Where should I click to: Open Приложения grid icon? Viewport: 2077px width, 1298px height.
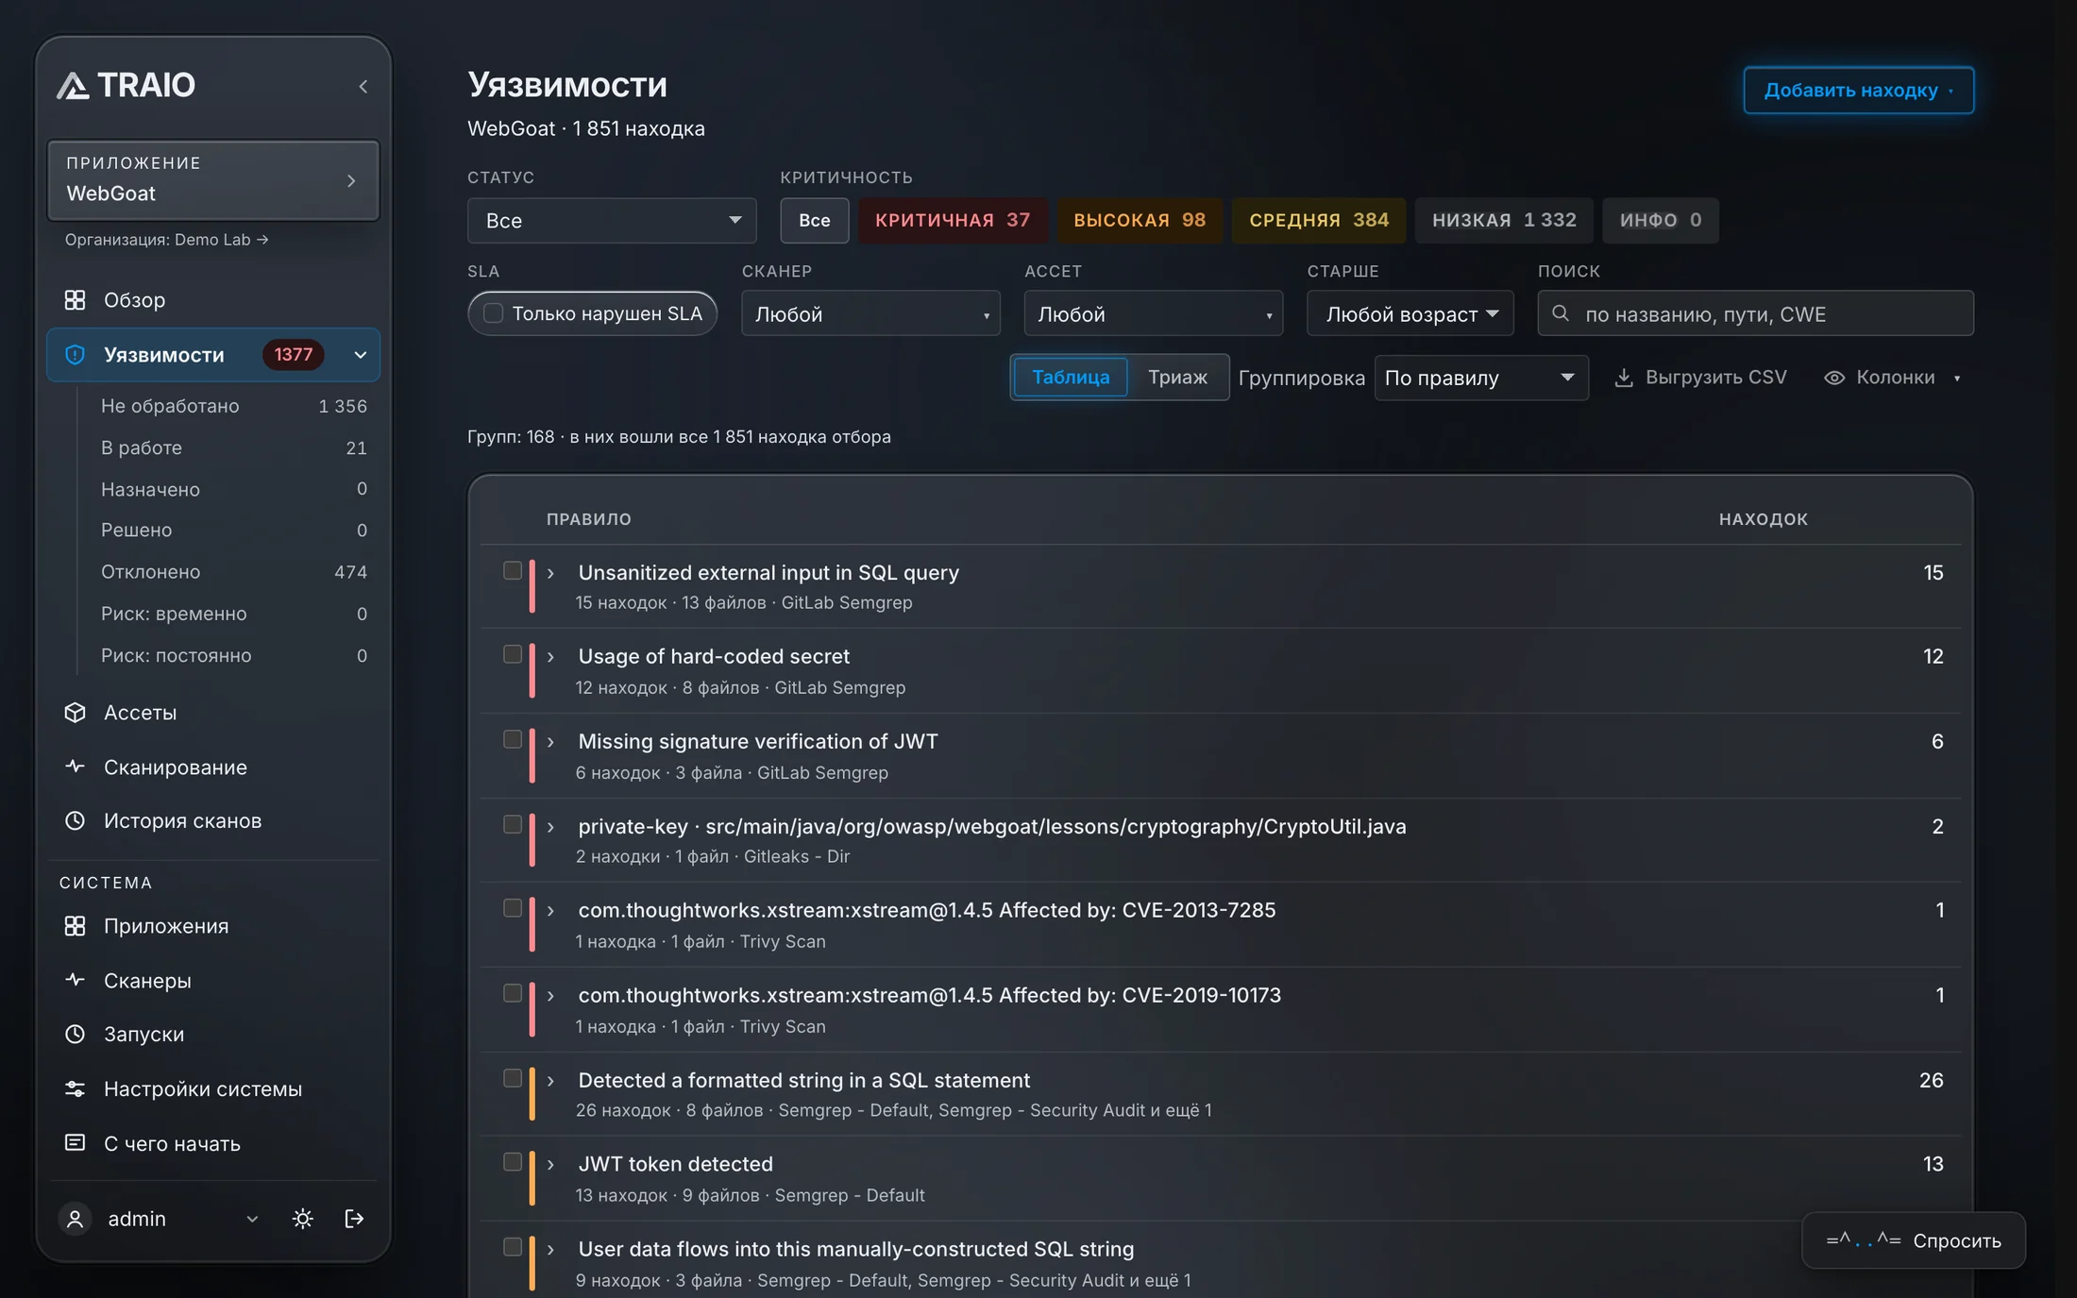75,926
